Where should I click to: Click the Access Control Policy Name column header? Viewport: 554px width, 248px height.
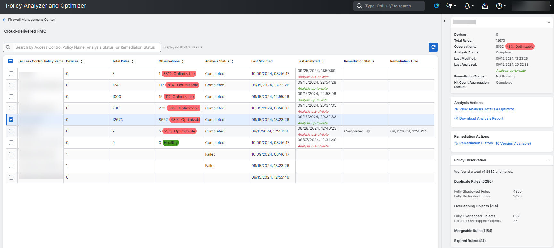tap(41, 61)
